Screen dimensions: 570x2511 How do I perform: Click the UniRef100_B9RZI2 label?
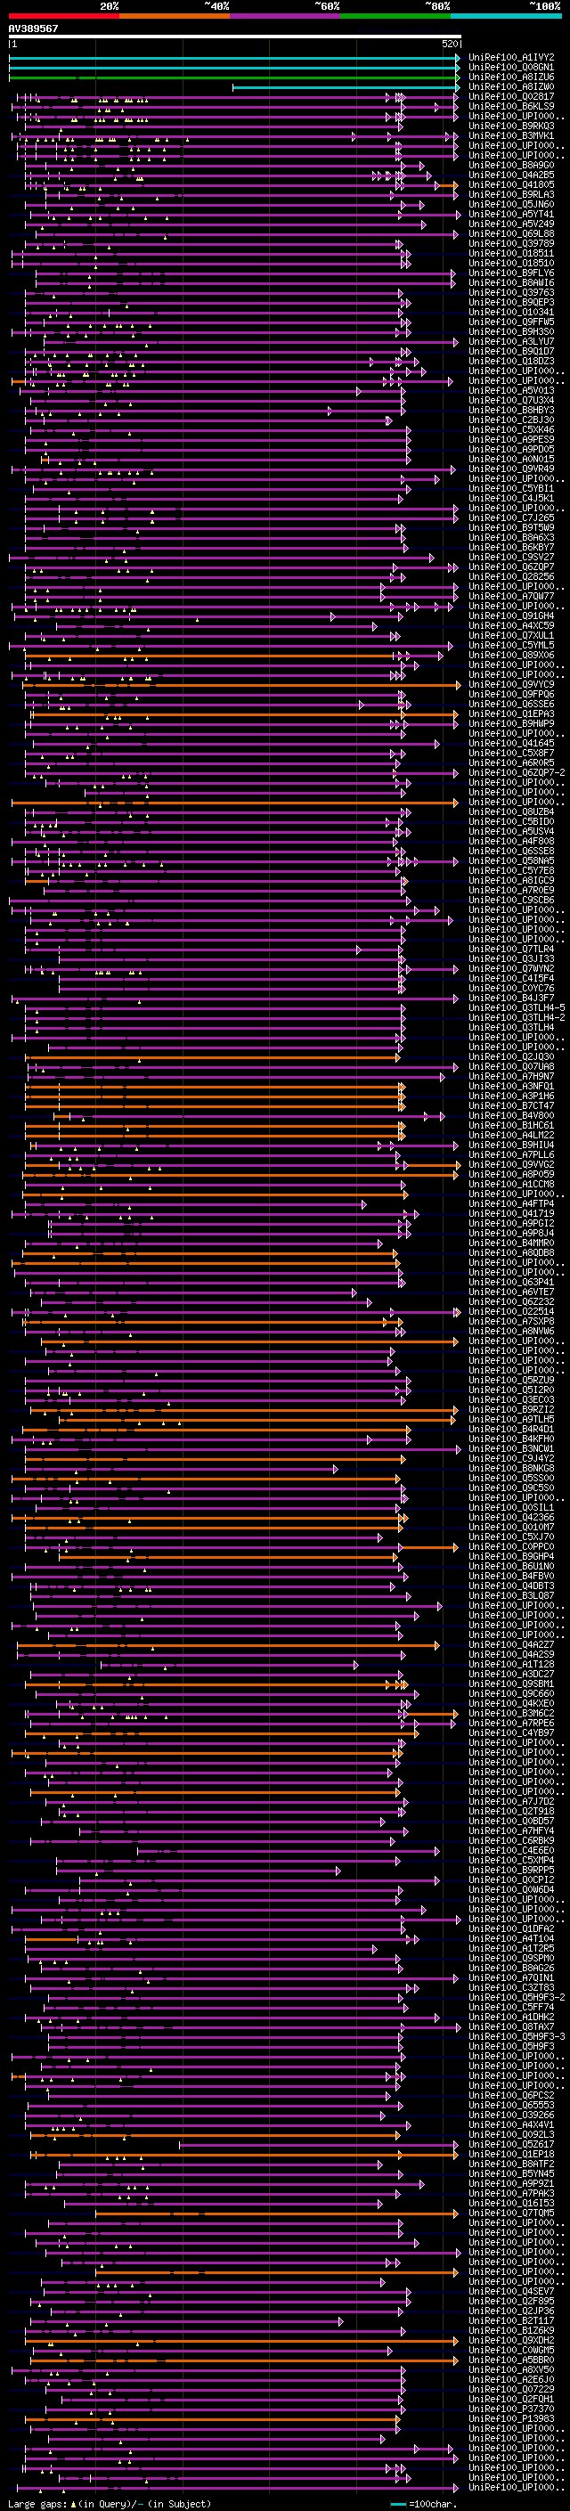click(x=511, y=1409)
